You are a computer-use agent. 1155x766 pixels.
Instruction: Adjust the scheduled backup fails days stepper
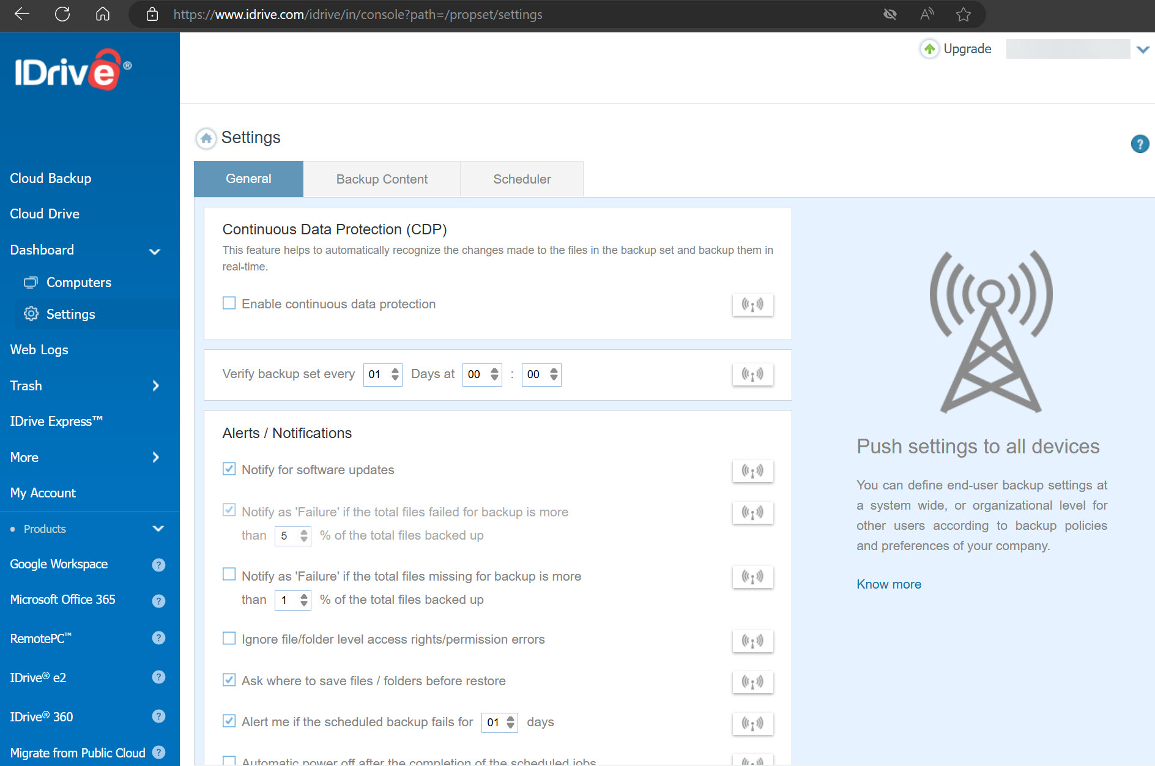[x=511, y=723]
